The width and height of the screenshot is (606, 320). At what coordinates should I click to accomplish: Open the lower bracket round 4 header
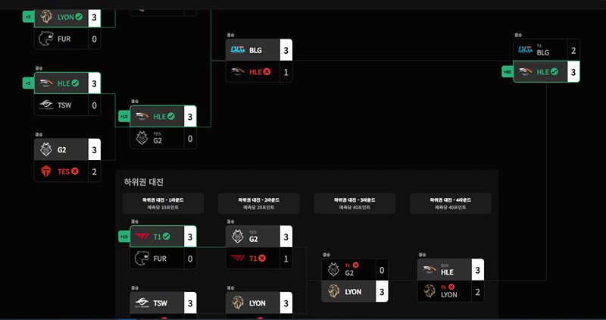(x=451, y=203)
